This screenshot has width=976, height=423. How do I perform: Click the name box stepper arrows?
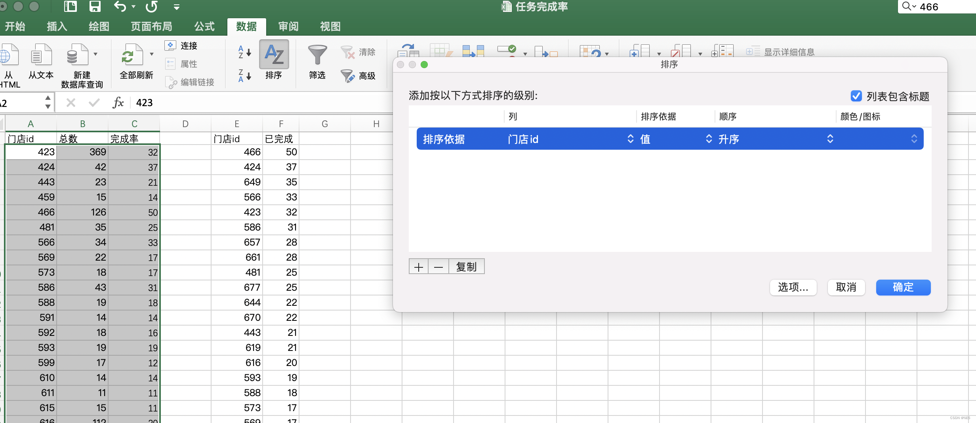[48, 102]
